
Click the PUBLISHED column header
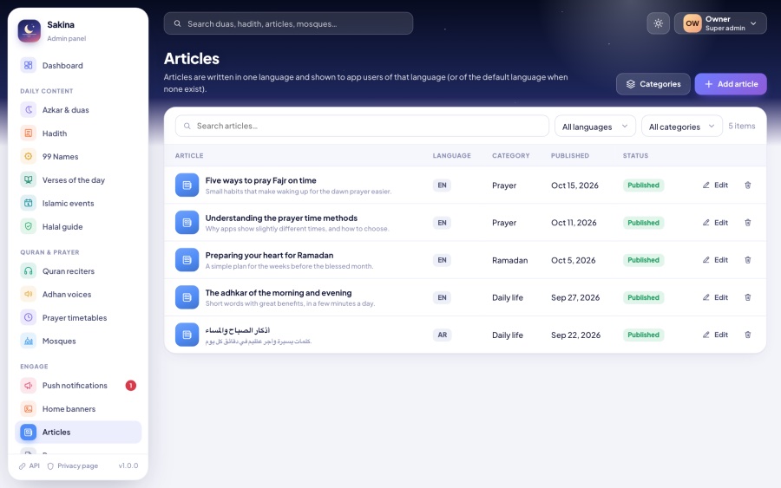tap(570, 156)
